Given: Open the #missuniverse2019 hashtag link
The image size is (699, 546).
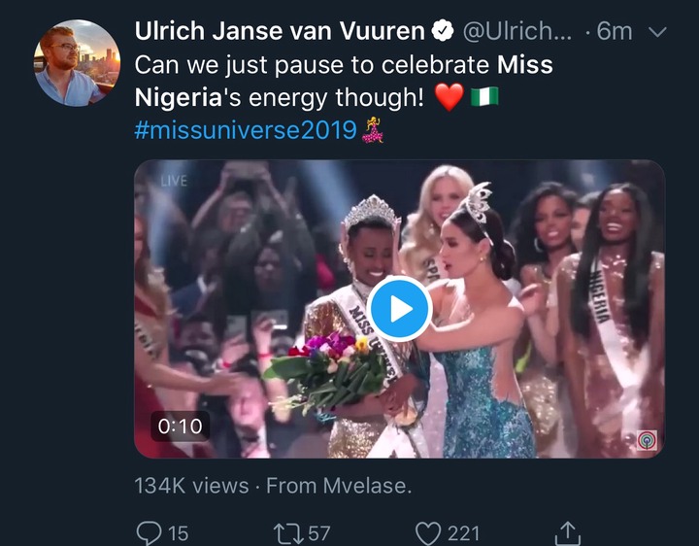Looking at the screenshot, I should coord(246,130).
